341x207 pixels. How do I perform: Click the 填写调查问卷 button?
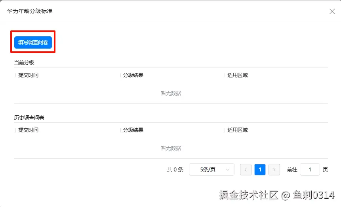(x=33, y=42)
